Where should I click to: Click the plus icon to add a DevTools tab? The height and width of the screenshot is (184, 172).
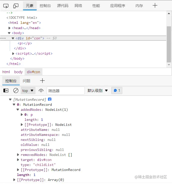click(155, 6)
